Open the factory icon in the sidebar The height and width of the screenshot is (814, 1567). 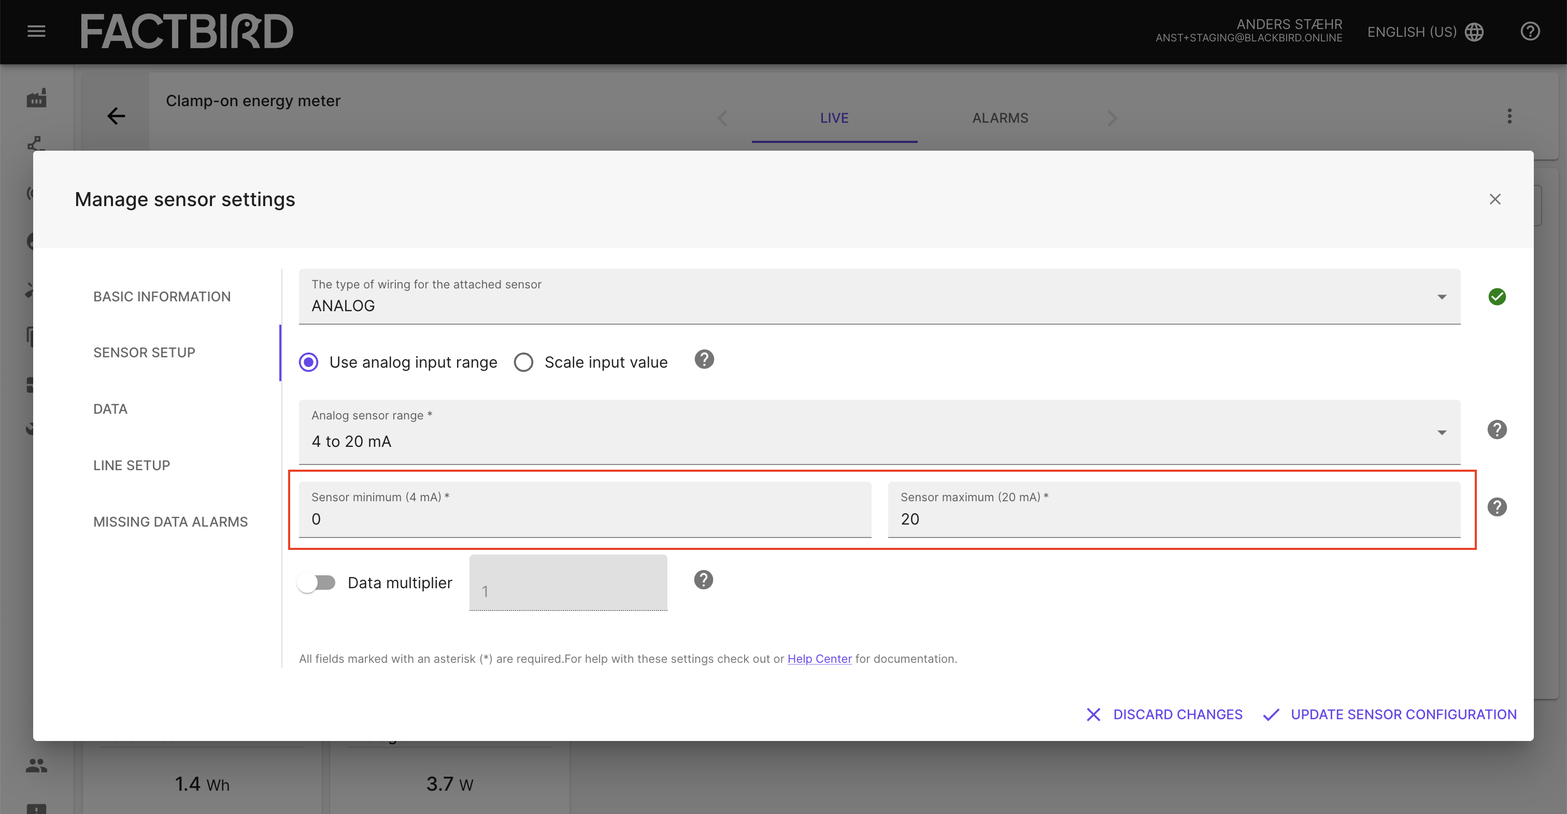36,98
